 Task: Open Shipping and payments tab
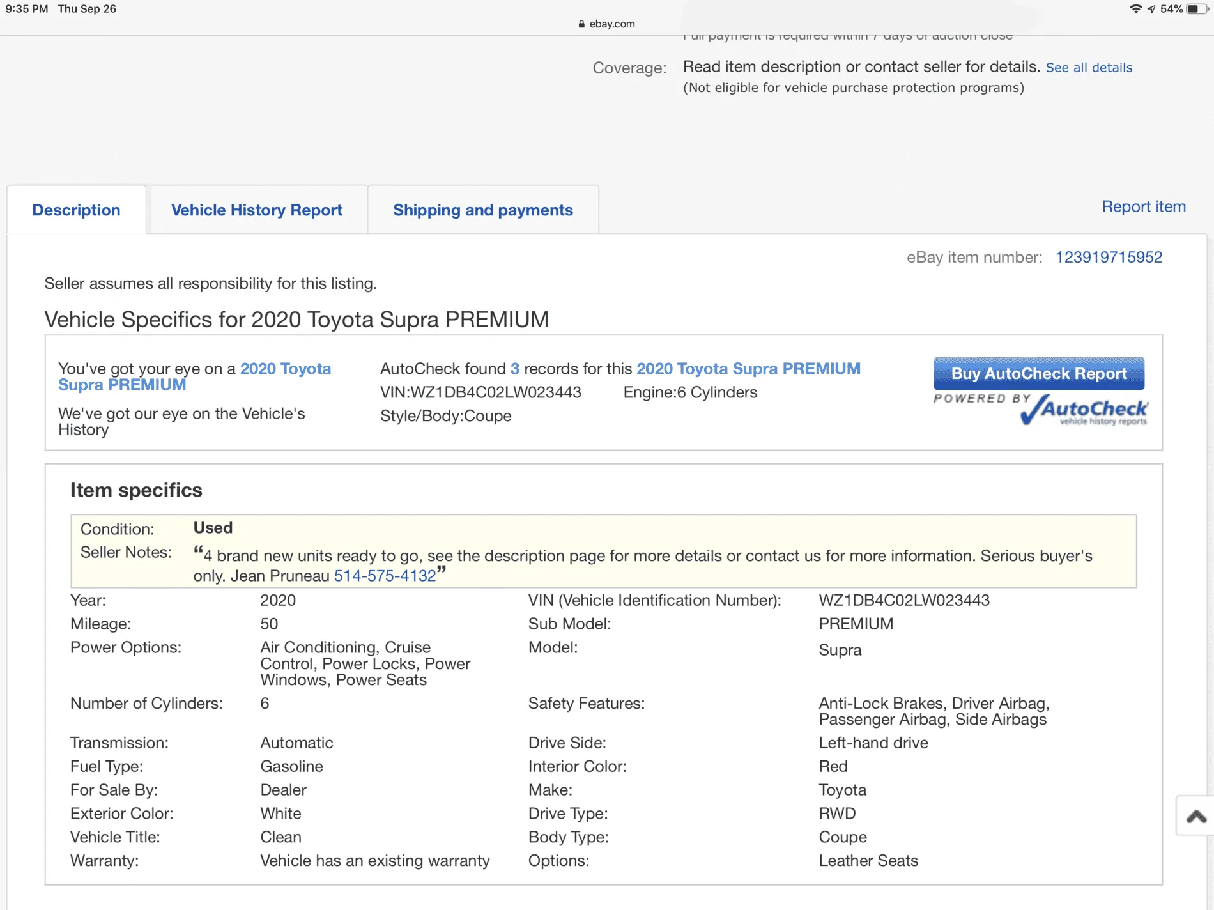click(483, 210)
